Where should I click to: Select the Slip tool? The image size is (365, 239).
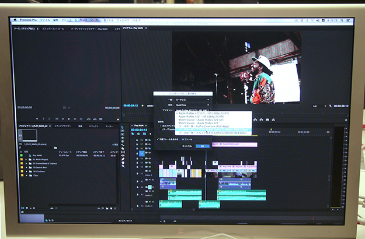123,152
